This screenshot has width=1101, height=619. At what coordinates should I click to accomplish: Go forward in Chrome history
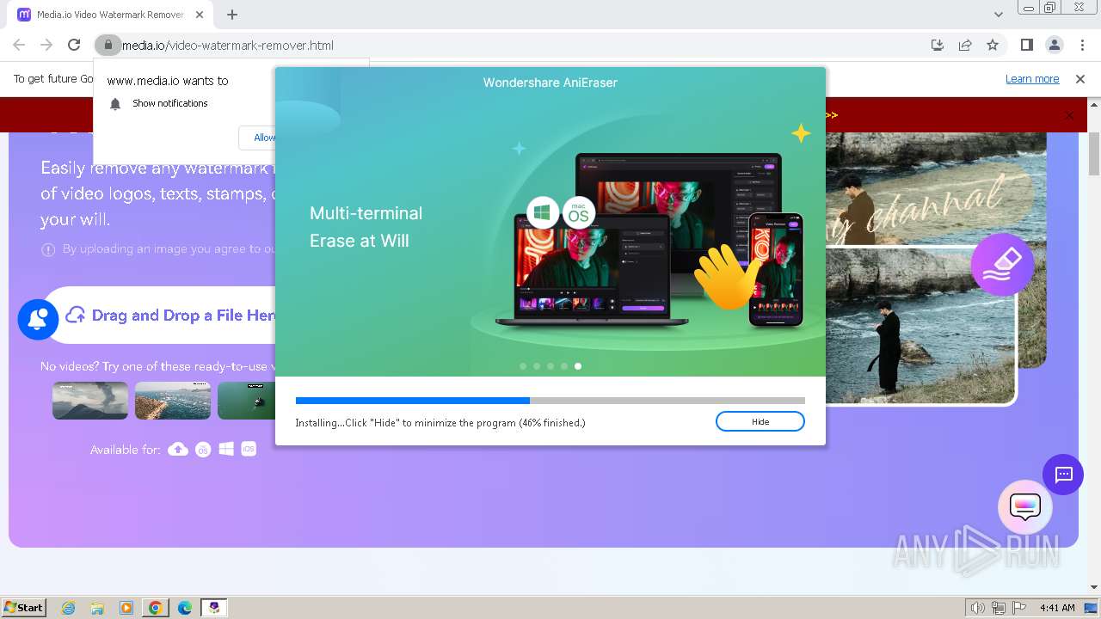(46, 45)
